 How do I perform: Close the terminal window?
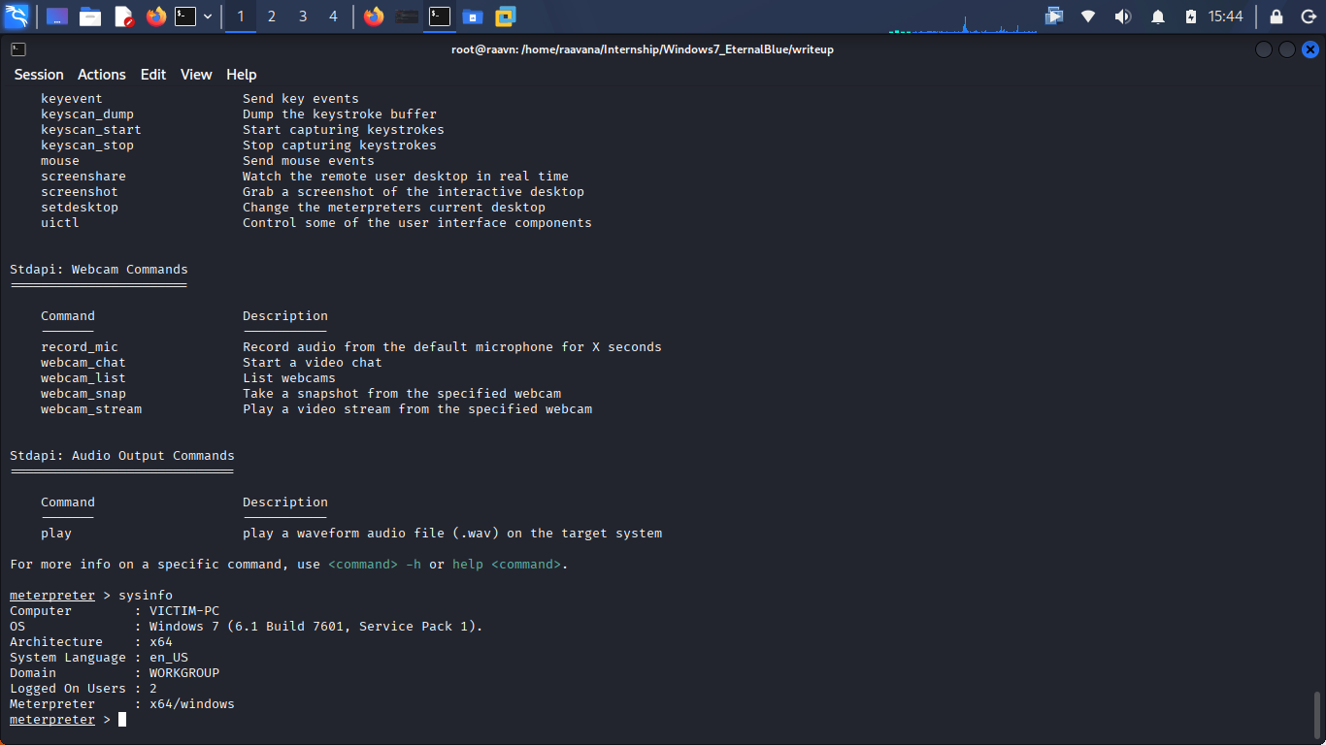pos(1310,49)
